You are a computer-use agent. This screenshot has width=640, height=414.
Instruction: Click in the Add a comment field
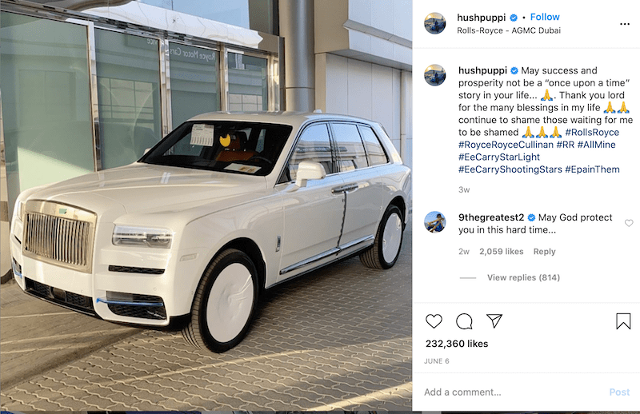pyautogui.click(x=514, y=392)
